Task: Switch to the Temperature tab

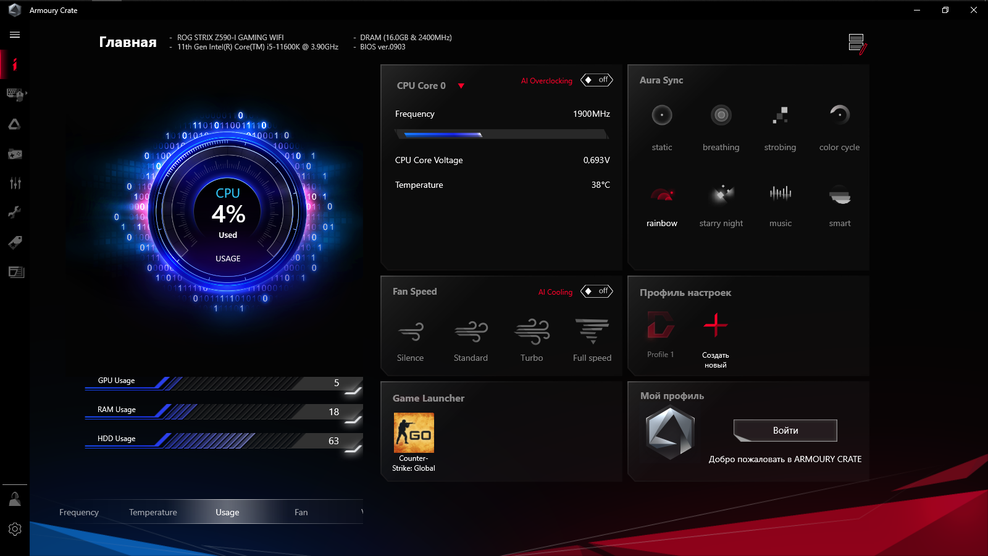Action: pos(153,512)
